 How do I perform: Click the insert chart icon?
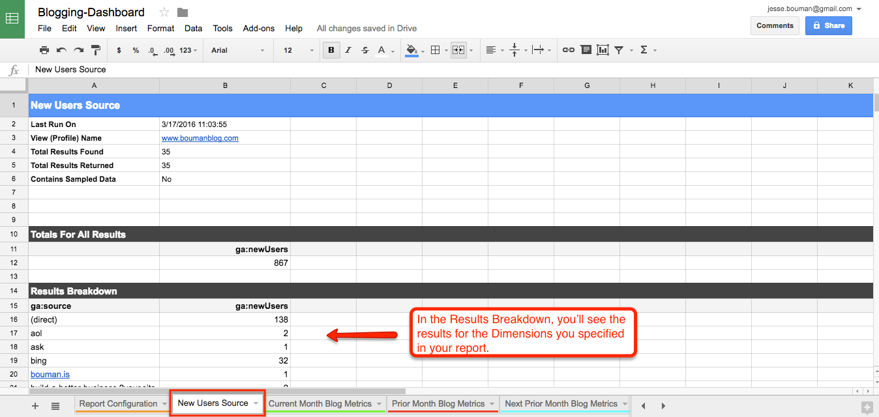pyautogui.click(x=601, y=50)
